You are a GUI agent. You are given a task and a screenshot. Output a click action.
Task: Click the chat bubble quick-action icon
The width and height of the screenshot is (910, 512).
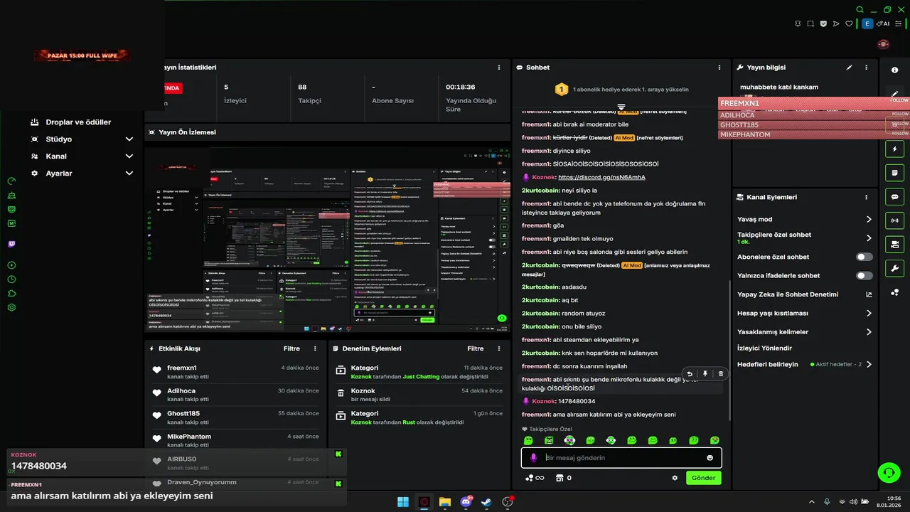895,197
